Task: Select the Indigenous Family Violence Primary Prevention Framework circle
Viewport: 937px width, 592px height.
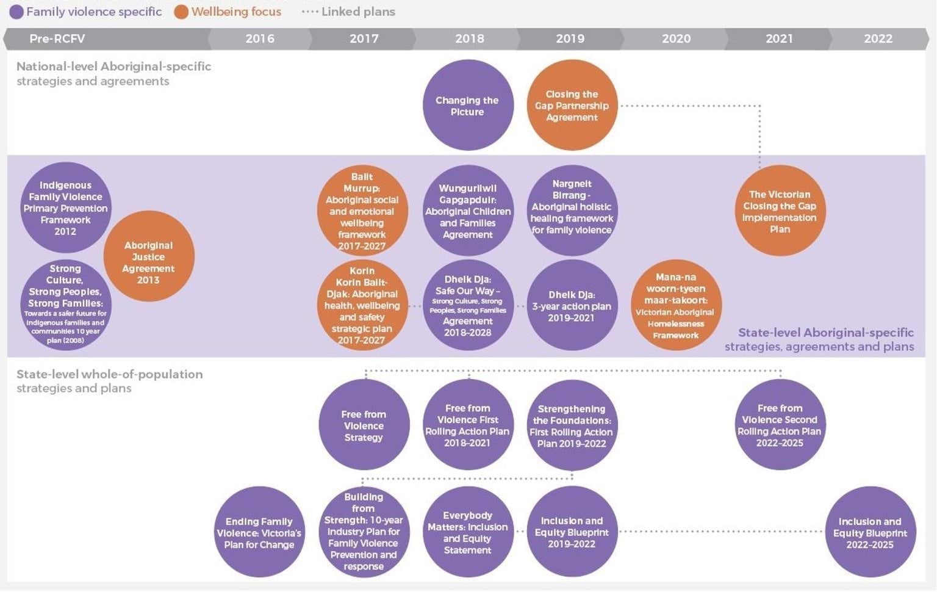Action: coord(65,208)
